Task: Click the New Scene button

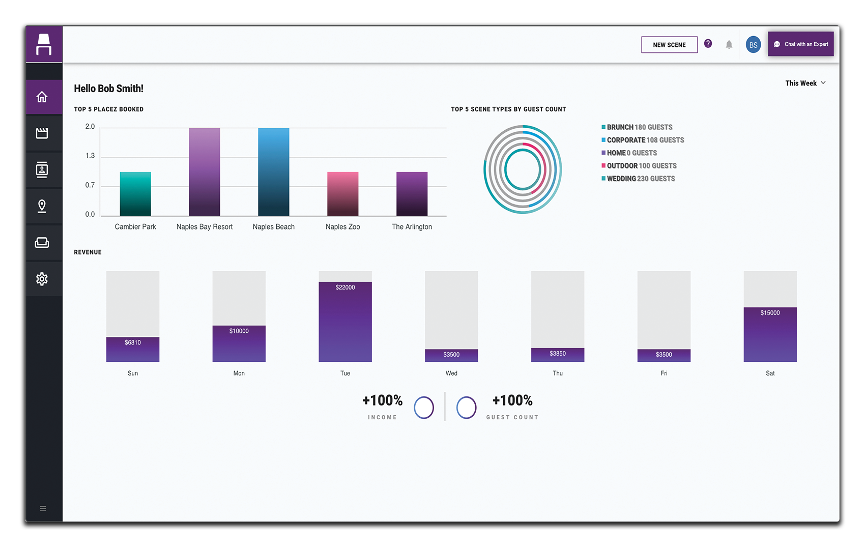Action: 669,45
